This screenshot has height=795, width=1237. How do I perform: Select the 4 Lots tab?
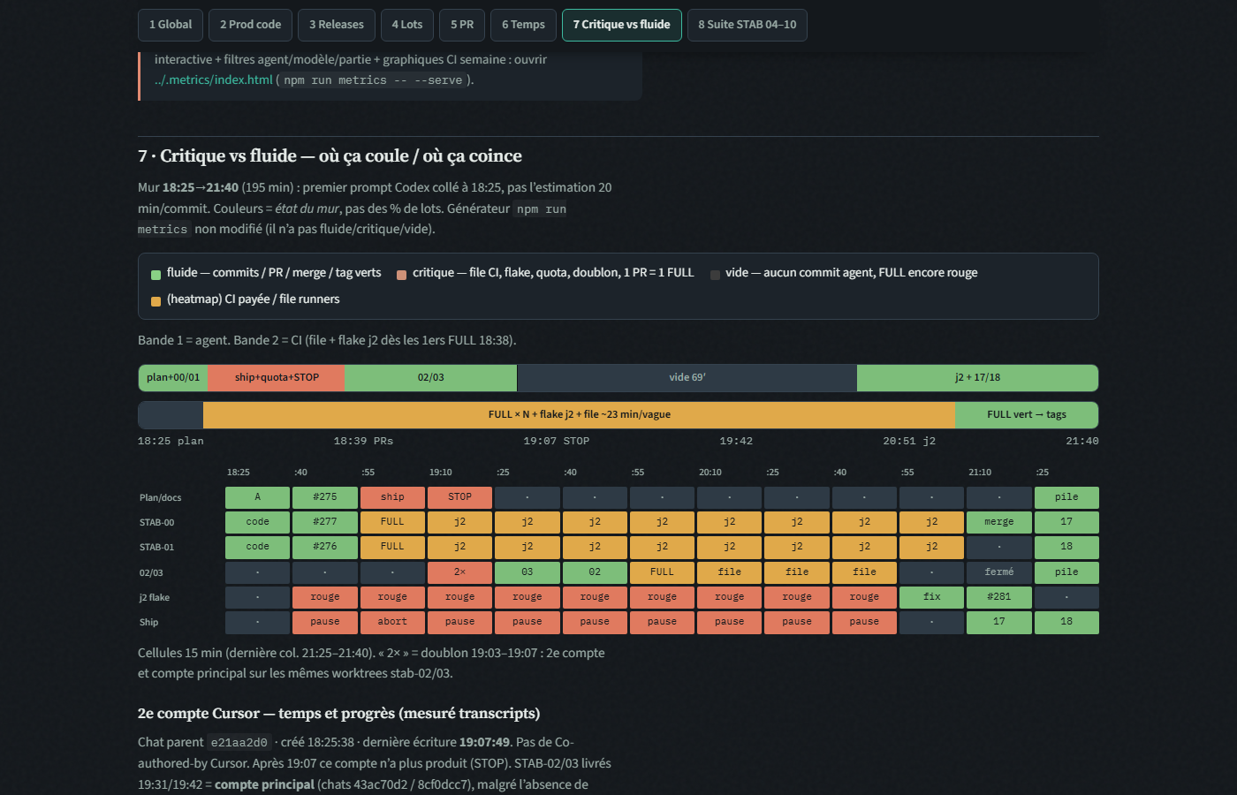[x=407, y=25]
